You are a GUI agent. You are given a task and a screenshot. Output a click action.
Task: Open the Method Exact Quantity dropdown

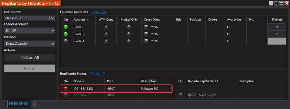click(29, 44)
